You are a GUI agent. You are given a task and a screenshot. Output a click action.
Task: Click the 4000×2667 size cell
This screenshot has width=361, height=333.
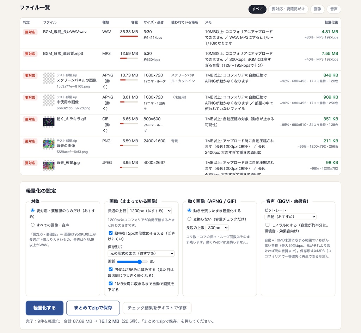click(x=154, y=163)
